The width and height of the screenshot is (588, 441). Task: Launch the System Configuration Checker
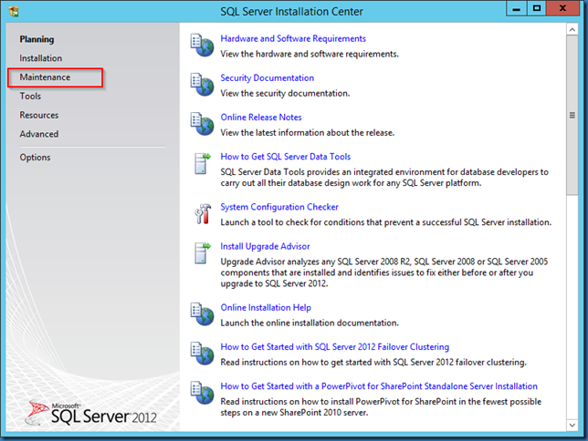point(279,207)
